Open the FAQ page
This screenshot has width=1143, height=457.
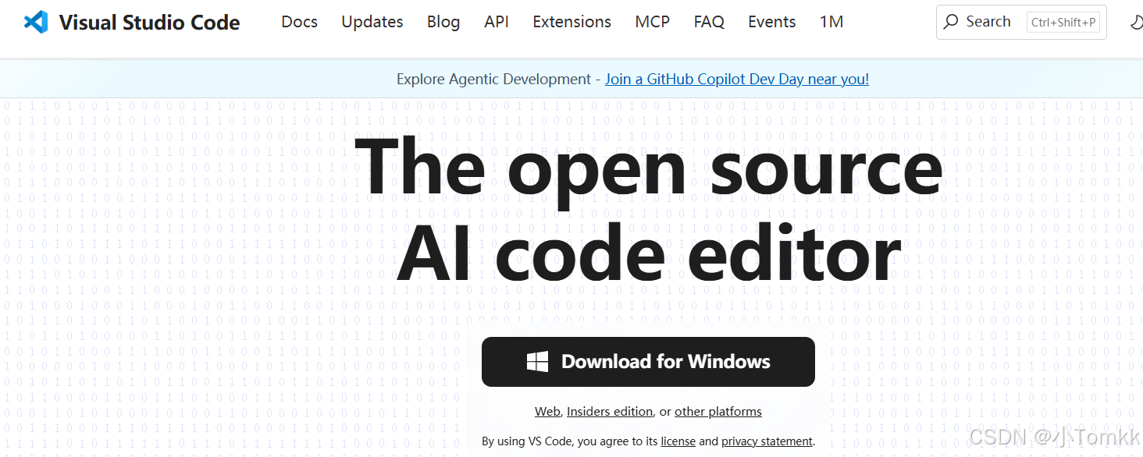(x=709, y=22)
